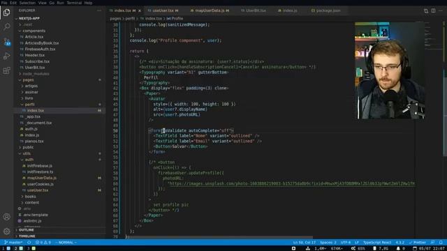Expand the livro folder
447x251 pixels.
(x=29, y=98)
